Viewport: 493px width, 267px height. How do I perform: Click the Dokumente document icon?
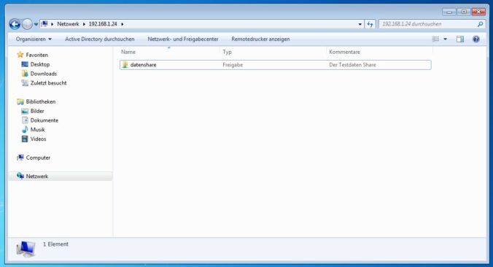click(x=25, y=120)
